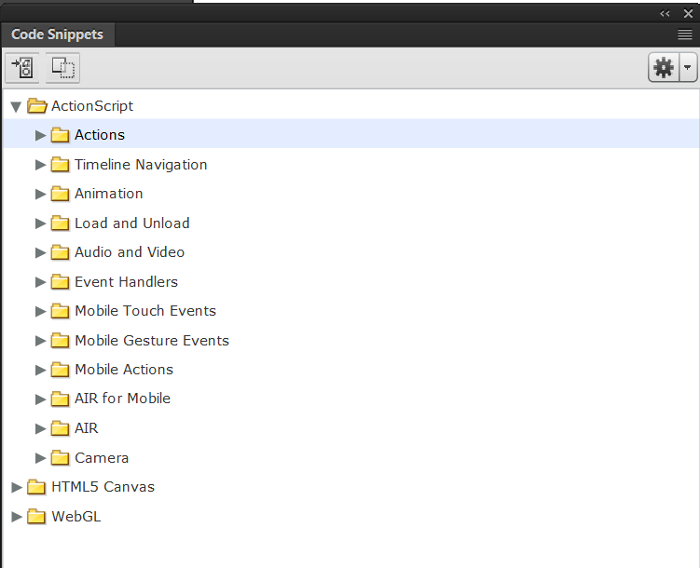Open the panel options menu icon

pyautogui.click(x=684, y=34)
